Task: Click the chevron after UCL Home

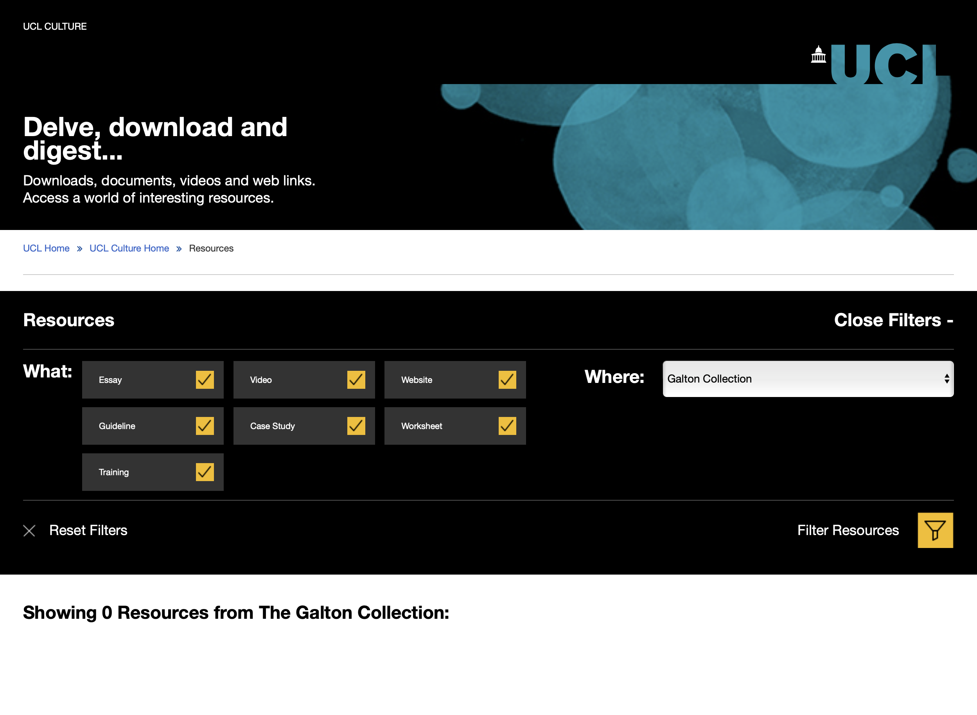Action: [80, 249]
